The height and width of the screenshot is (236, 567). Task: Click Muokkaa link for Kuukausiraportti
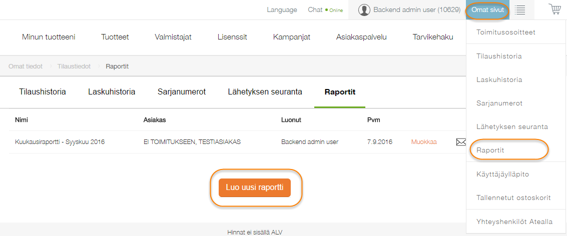[424, 142]
